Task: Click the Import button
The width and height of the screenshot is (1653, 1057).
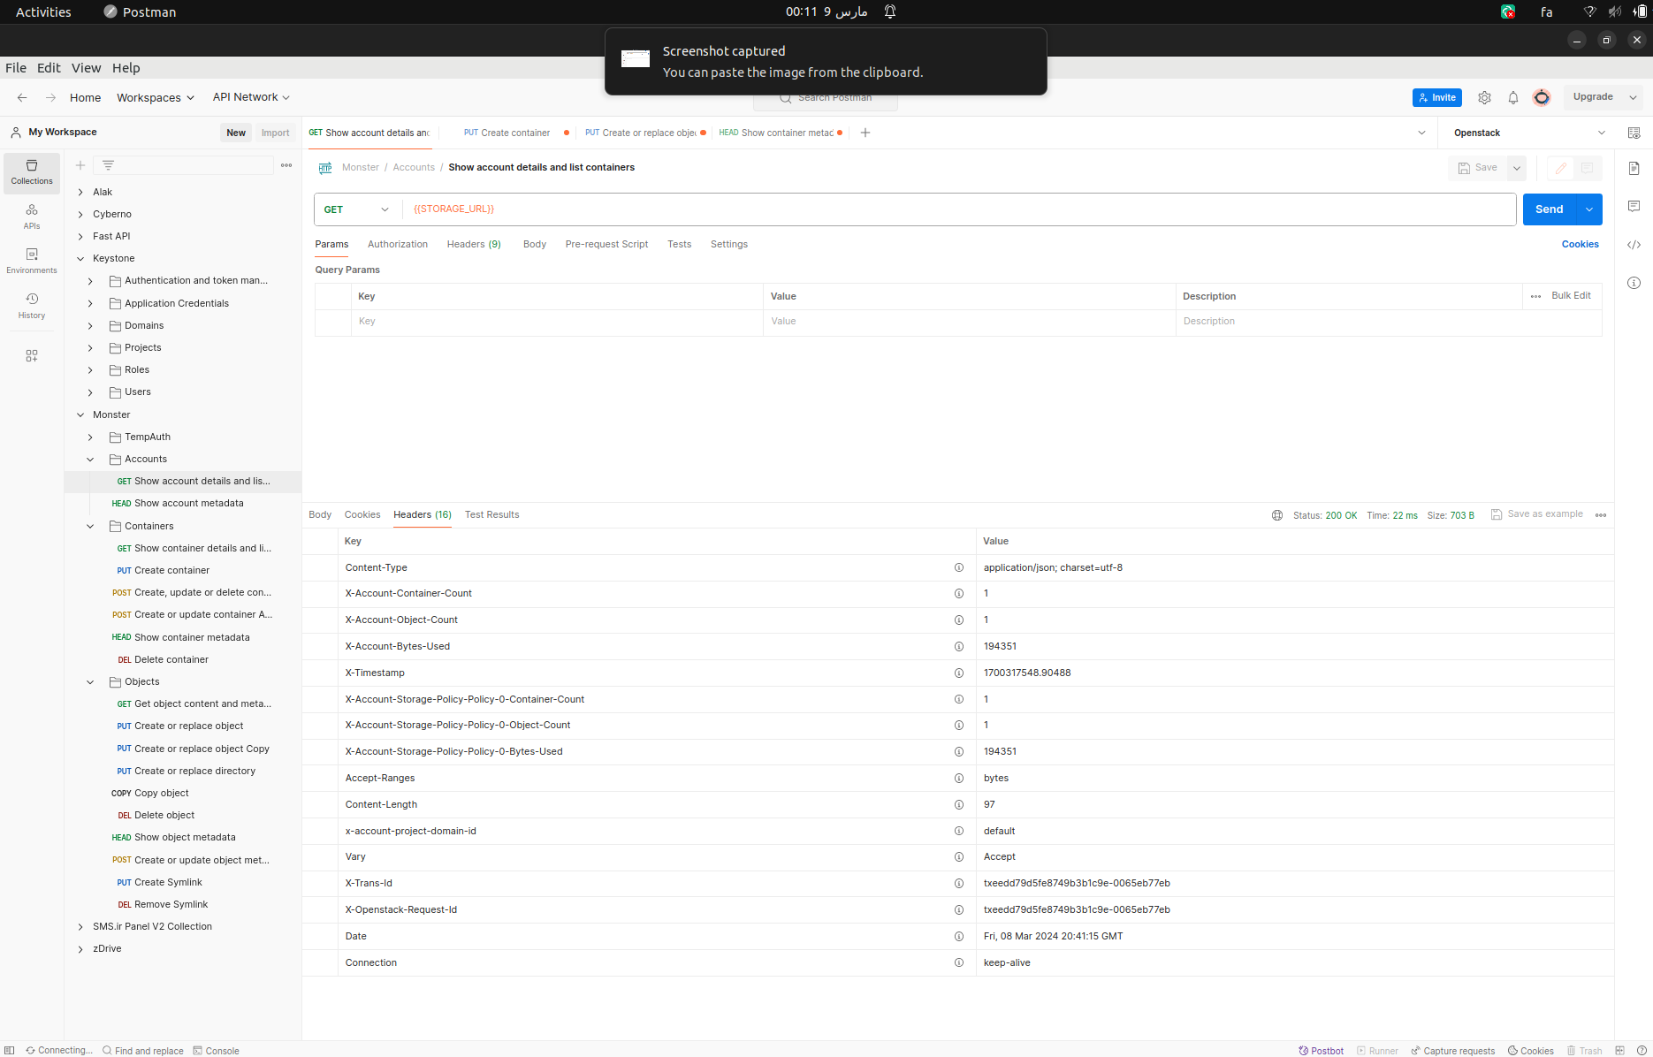Action: click(x=275, y=133)
